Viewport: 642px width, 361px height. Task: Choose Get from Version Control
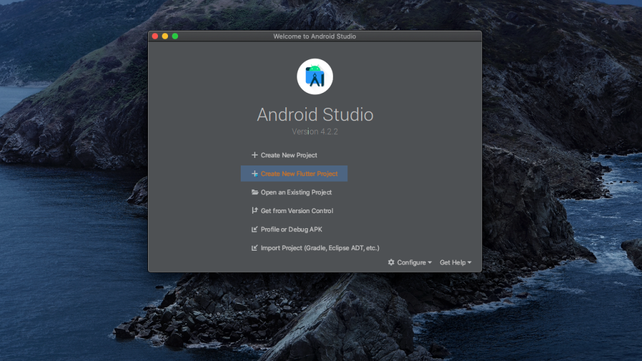tap(292, 211)
